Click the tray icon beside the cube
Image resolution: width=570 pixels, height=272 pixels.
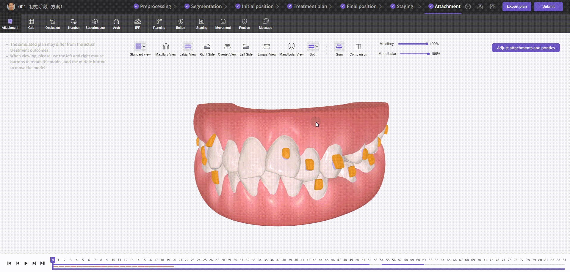[480, 7]
